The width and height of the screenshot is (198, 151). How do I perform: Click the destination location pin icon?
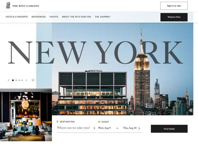(57, 122)
